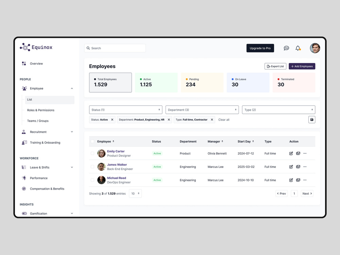Go to Prev page

click(x=282, y=193)
